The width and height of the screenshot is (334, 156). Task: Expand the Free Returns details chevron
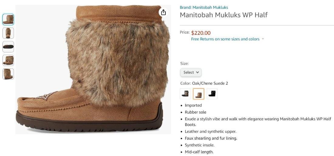[x=263, y=39]
